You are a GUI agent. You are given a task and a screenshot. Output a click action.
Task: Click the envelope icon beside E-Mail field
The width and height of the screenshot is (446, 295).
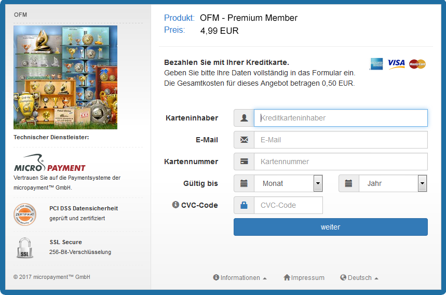pyautogui.click(x=244, y=140)
